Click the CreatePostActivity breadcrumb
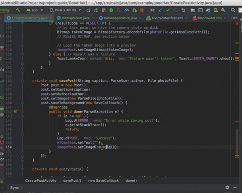 (41, 180)
